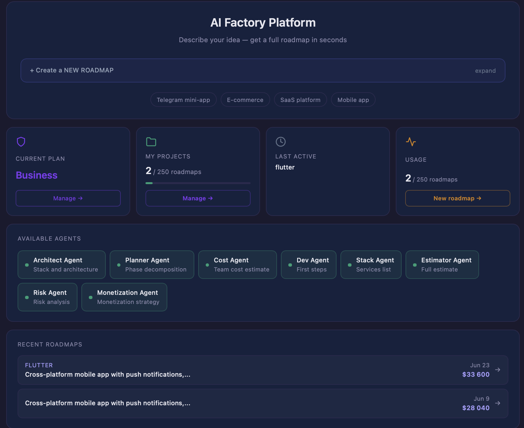
Task: Click the $28 040 estimate value
Action: coord(476,408)
